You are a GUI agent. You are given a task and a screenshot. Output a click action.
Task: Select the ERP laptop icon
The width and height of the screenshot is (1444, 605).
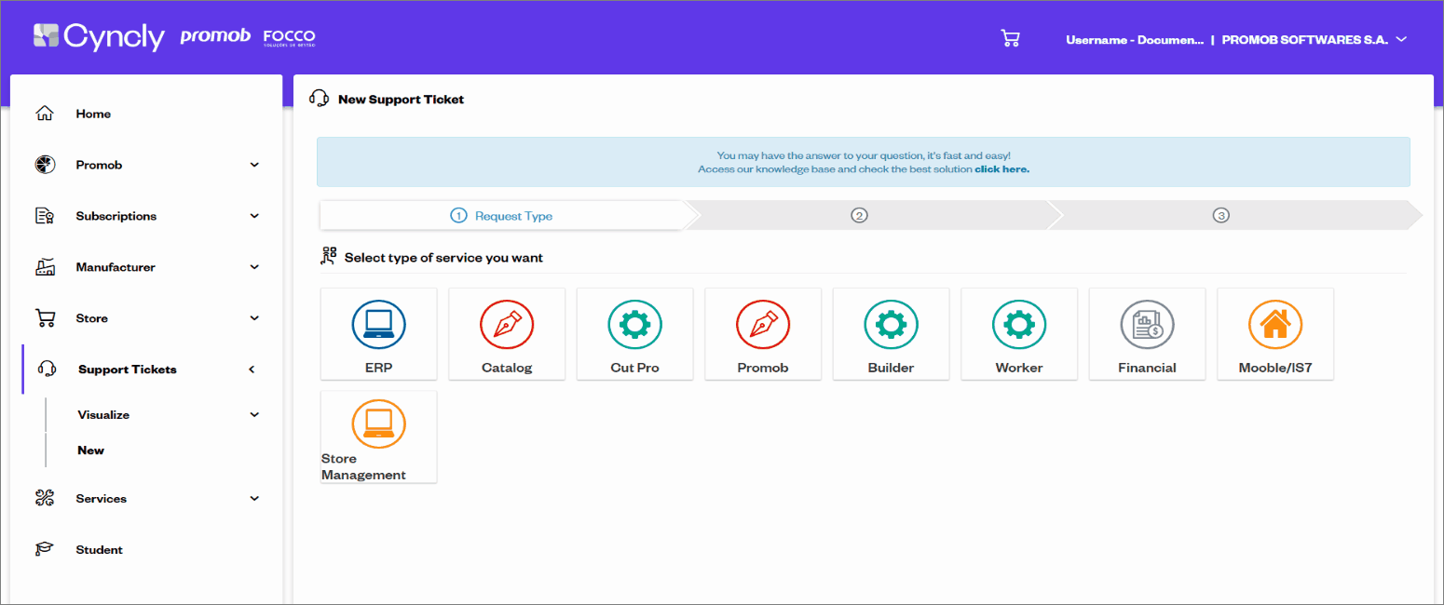[x=379, y=325]
